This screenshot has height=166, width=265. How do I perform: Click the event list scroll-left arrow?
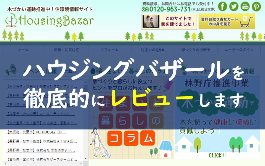click(x=5, y=163)
